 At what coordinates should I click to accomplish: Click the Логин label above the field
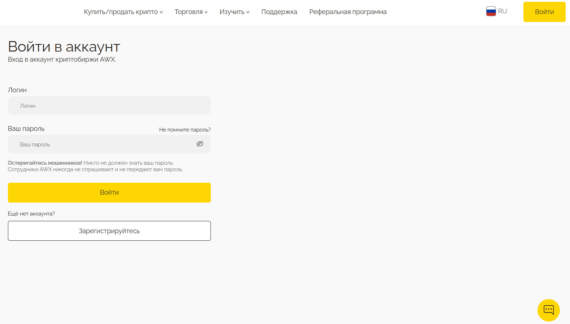point(17,90)
